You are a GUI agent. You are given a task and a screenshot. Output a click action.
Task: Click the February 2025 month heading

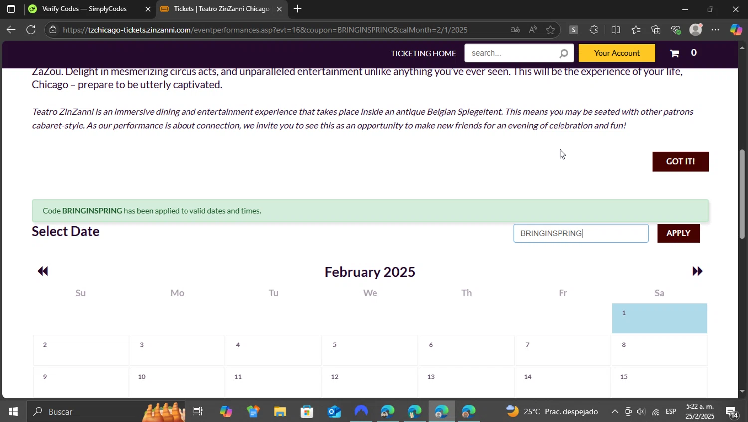click(370, 272)
